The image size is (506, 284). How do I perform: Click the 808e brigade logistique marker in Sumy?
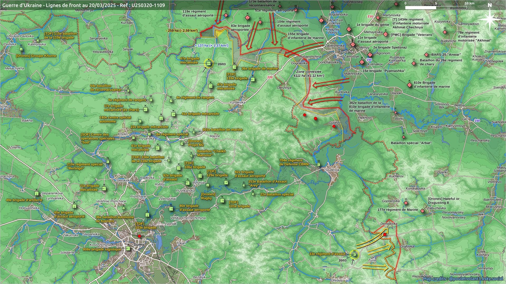tap(128, 248)
